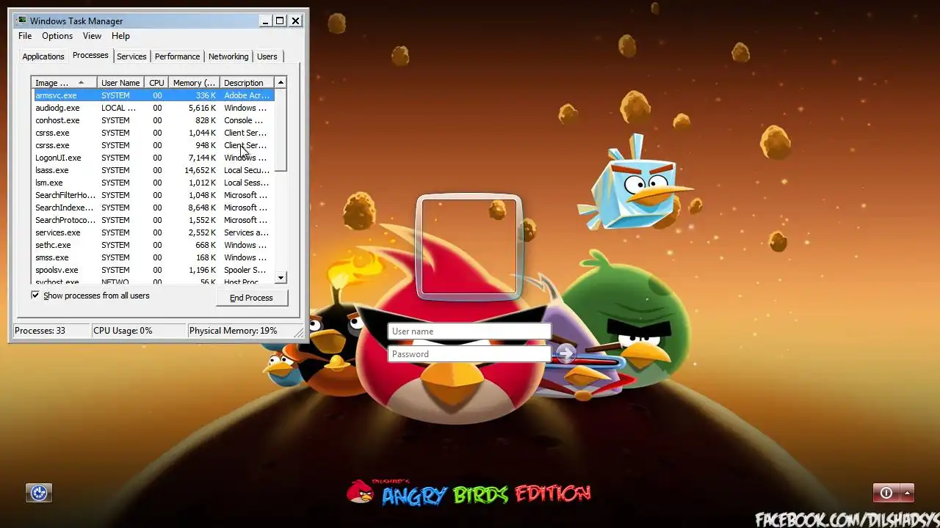Switch to the Performance tab
This screenshot has width=940, height=528.
click(x=177, y=56)
